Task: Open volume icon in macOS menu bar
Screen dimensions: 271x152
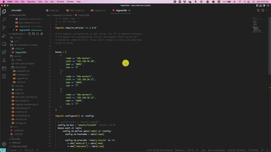Action: [x=235, y=2]
